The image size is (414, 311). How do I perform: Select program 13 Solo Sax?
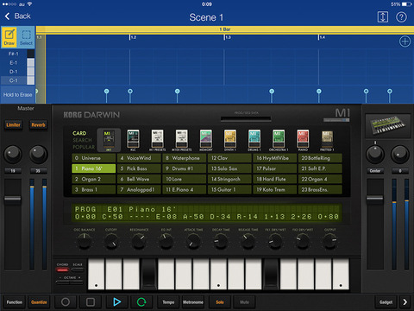pyautogui.click(x=229, y=168)
